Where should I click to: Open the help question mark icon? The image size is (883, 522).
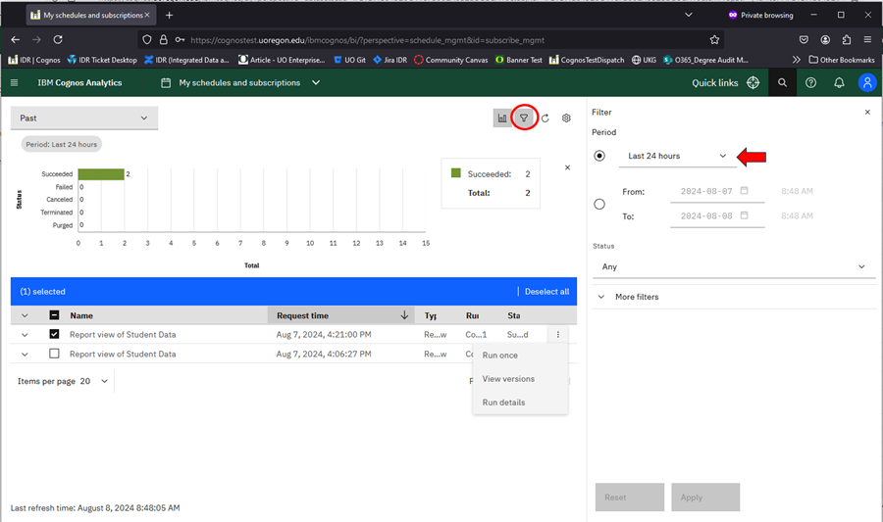tap(810, 82)
